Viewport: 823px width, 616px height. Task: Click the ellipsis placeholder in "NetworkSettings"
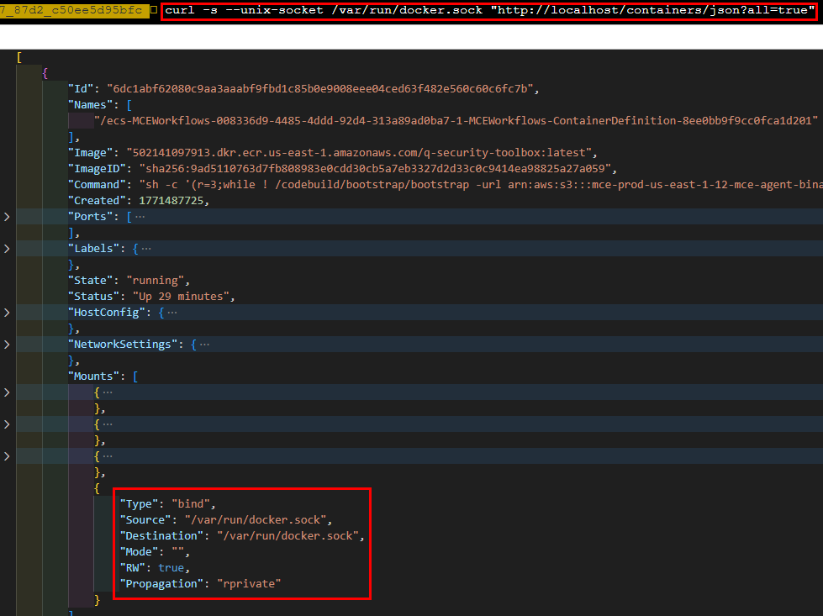[x=204, y=345]
